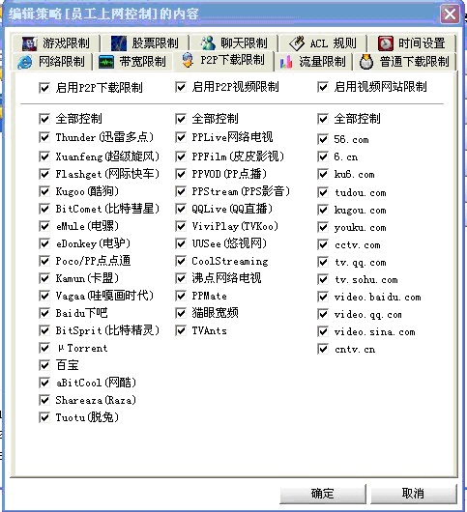Viewport: 467px width, 512px height.
Task: Click the network restriction IE icon
Action: pos(25,62)
